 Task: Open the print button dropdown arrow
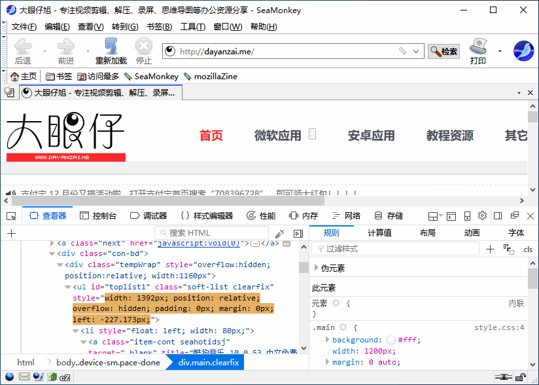coord(500,51)
